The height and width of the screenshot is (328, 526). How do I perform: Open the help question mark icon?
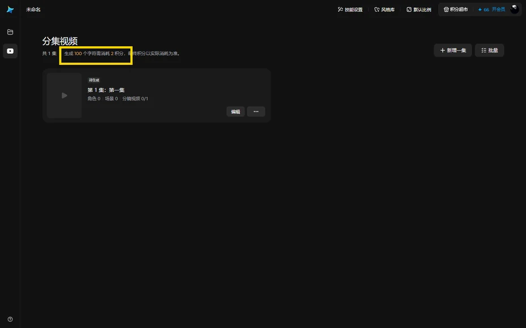pyautogui.click(x=10, y=320)
